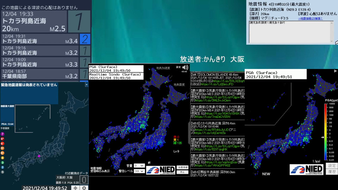
Task: Click the white arrow marker on the PGA scale
Action: (323, 137)
